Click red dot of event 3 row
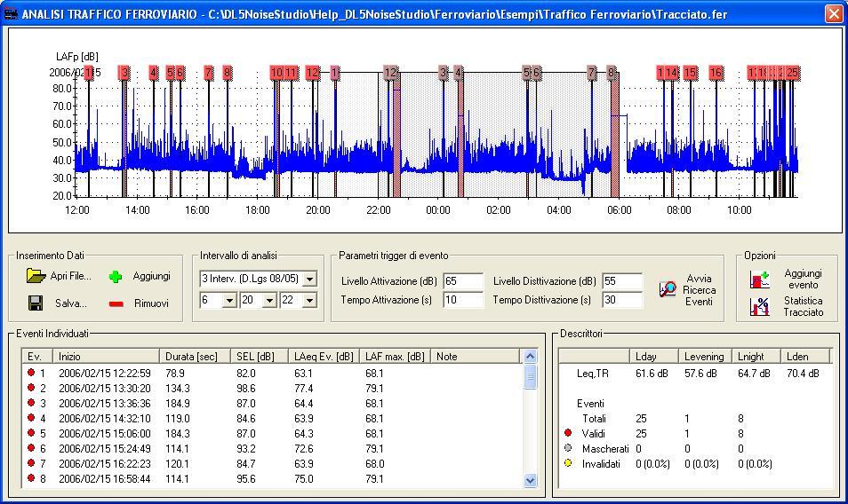The height and width of the screenshot is (504, 848). [x=31, y=403]
